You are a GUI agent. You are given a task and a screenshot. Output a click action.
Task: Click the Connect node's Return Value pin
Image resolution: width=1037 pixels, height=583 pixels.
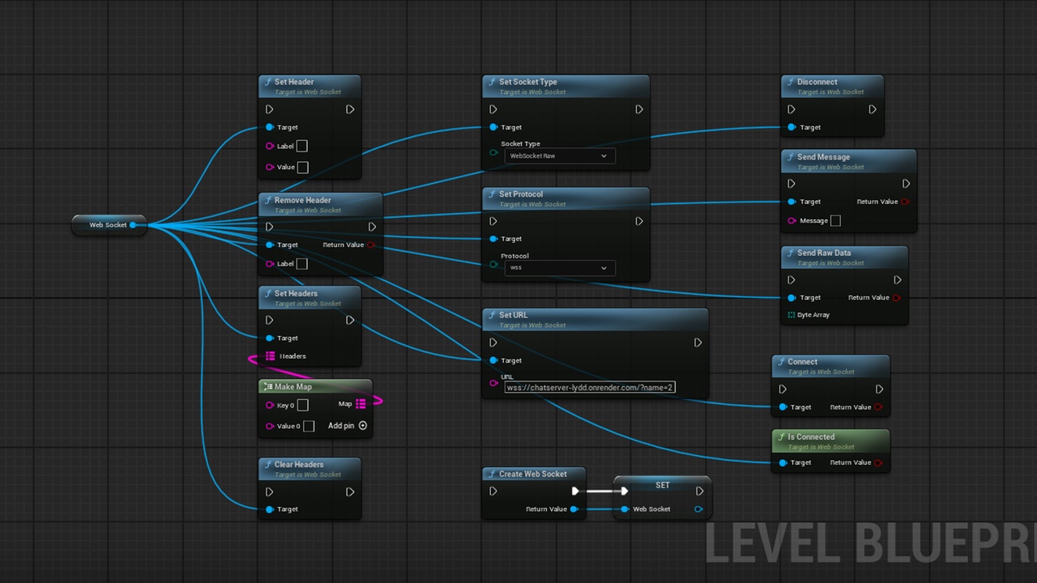tap(879, 407)
